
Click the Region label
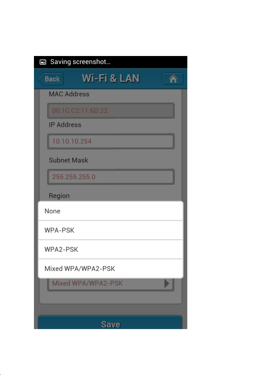pyautogui.click(x=59, y=196)
